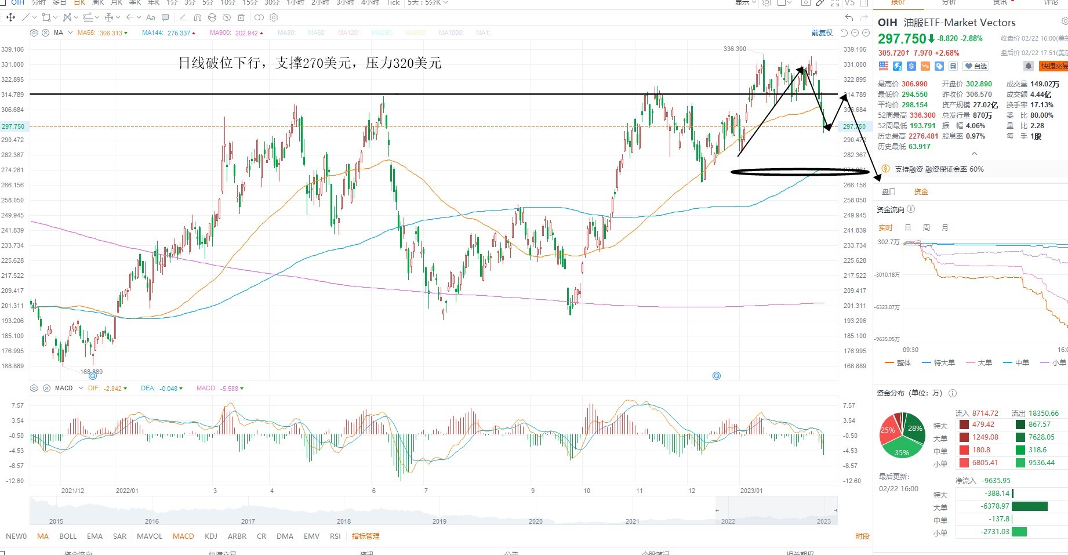This screenshot has width=1068, height=555.
Task: Open 资金流向 info circle icon
Action: point(911,209)
